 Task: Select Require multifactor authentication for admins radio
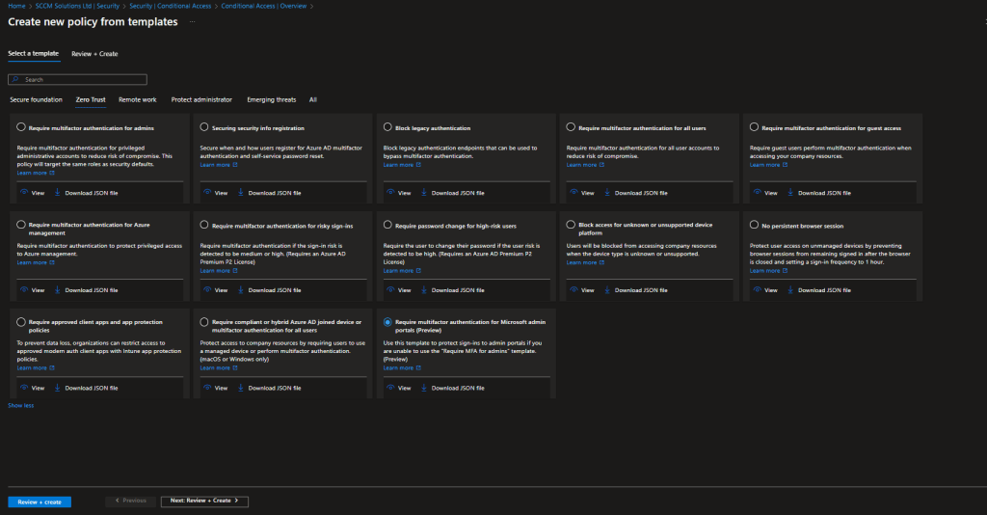point(21,127)
